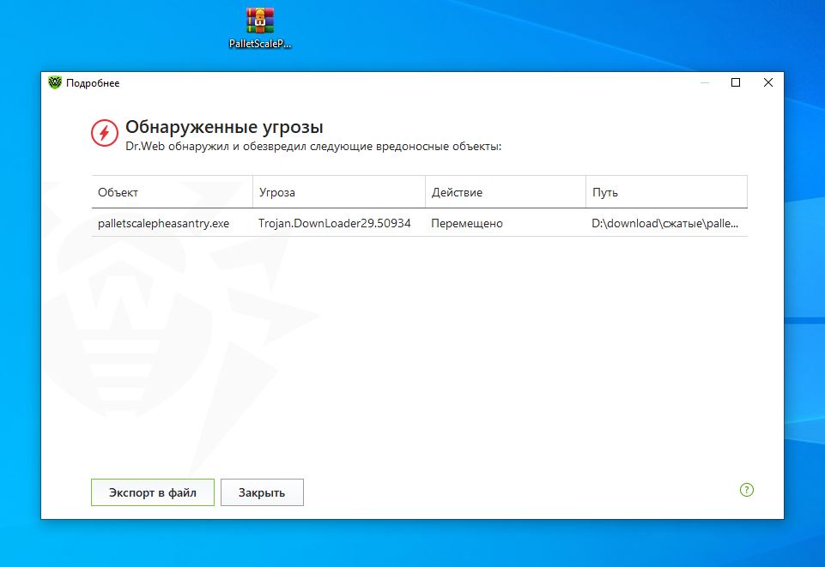Click the Dr.Web обнаружил и обезвредил description
Screen dimensions: 825x567
coord(313,147)
